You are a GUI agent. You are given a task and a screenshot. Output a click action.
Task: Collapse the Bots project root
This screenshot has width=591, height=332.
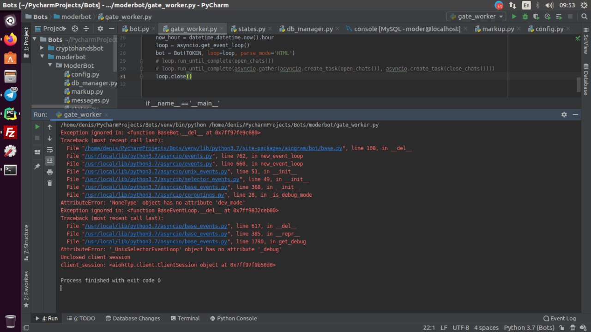[34, 39]
